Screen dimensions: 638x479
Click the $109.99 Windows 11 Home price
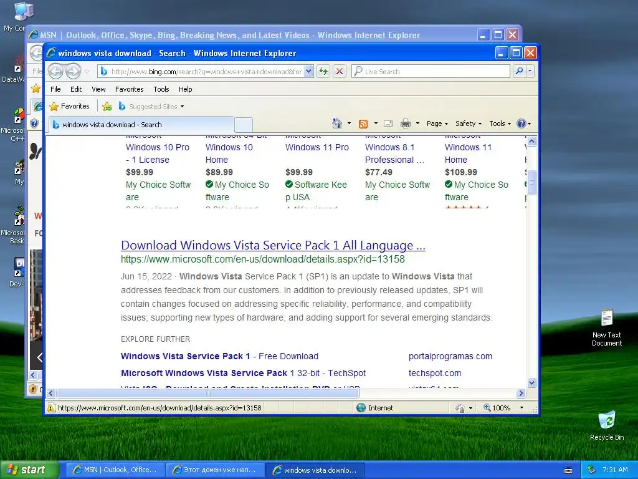click(x=461, y=172)
